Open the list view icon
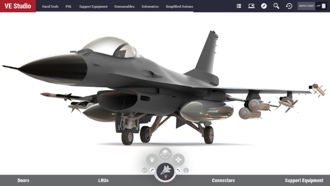The height and width of the screenshot is (186, 330). coord(239,6)
